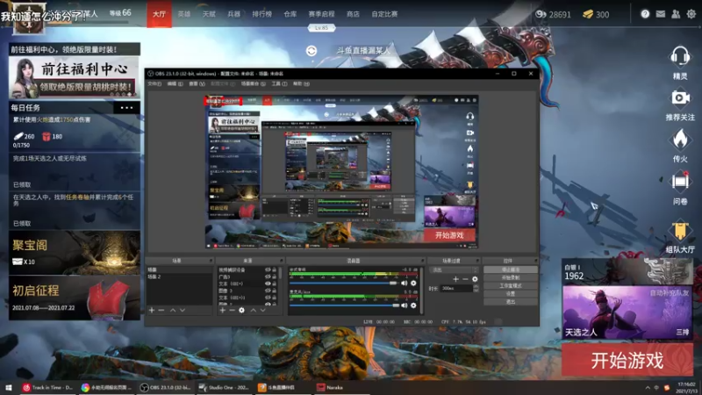Image resolution: width=702 pixels, height=395 pixels.
Task: Remove source with OBS sources minus icon
Action: pos(232,310)
